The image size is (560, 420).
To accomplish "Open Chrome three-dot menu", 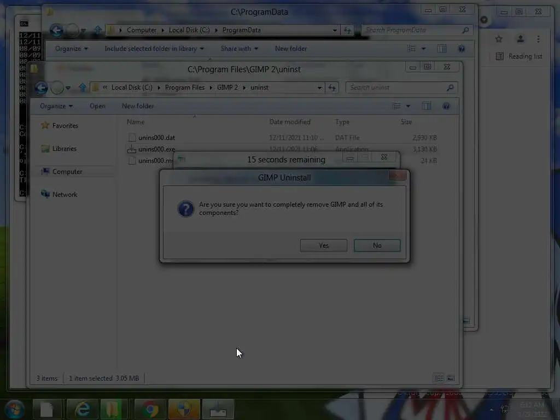I will (x=538, y=39).
